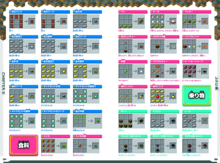220x163 pixels.
Task: Click the leather boots result icon
Action: [64, 22]
